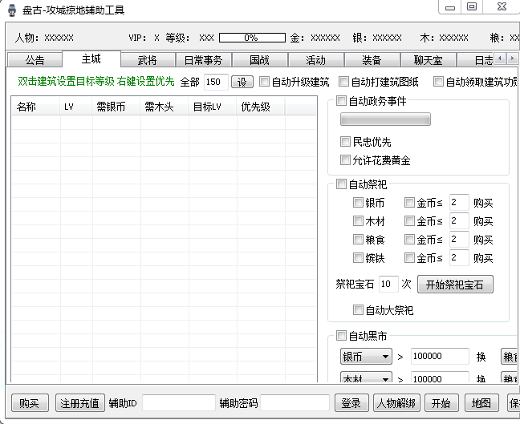
Task: Click the 注册充值 button
Action: (x=80, y=403)
